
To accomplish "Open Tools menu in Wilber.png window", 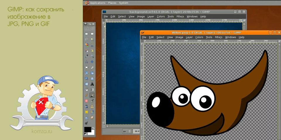I will click(209, 37).
